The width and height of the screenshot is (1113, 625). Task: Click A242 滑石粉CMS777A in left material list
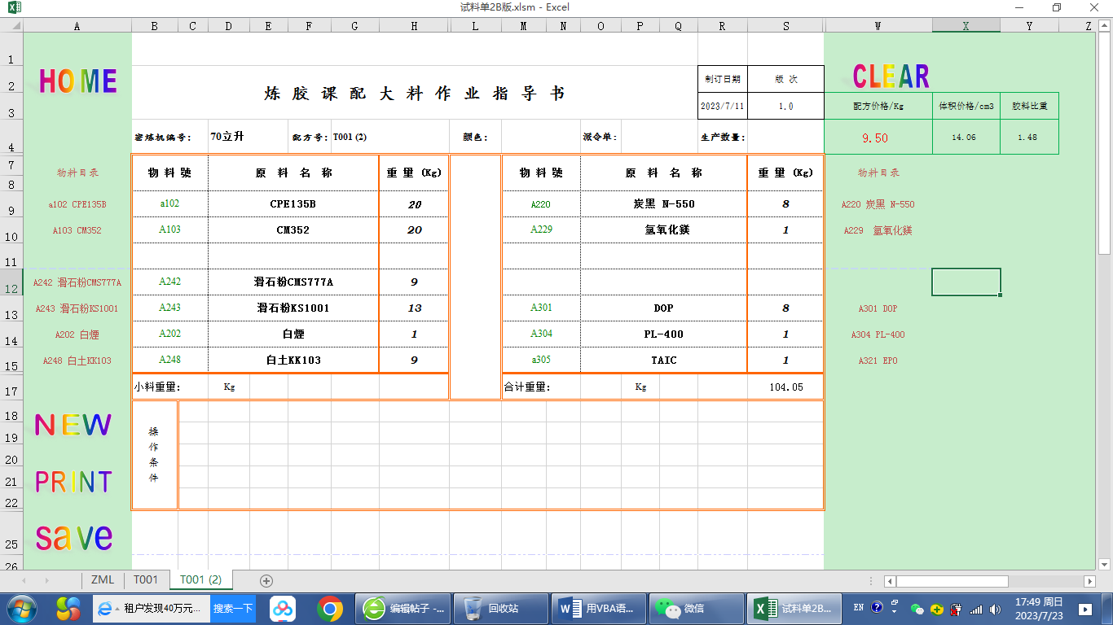(x=77, y=282)
